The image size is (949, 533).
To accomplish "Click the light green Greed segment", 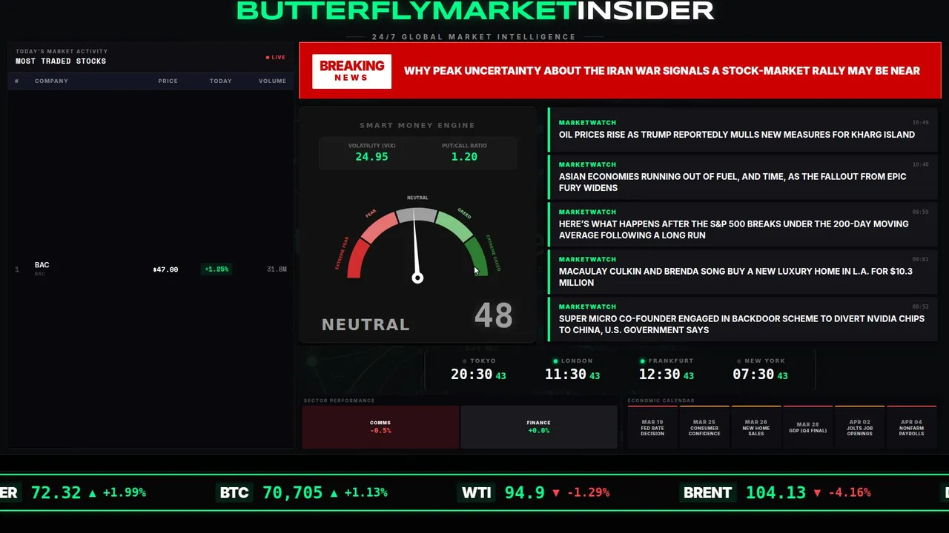I will click(454, 227).
